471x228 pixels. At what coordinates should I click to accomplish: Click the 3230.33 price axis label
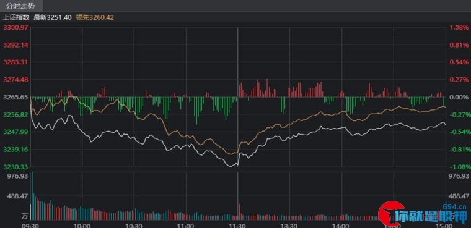15,167
